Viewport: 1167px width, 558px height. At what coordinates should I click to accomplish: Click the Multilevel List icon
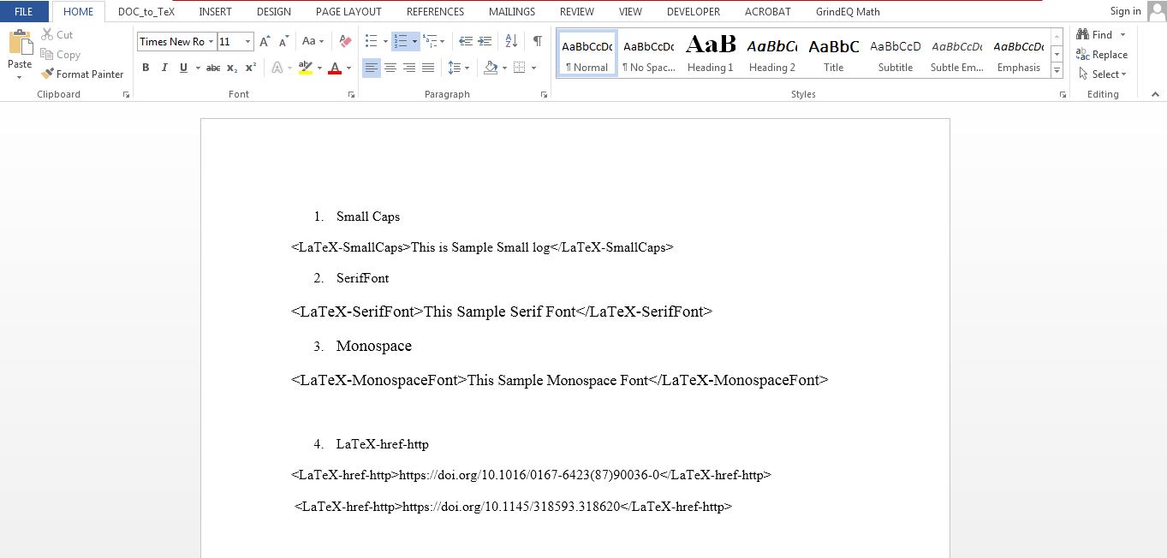431,41
